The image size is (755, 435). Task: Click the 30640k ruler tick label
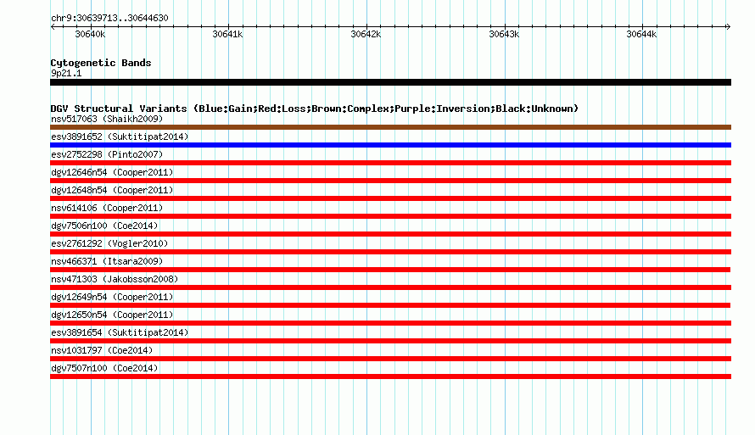(x=90, y=34)
